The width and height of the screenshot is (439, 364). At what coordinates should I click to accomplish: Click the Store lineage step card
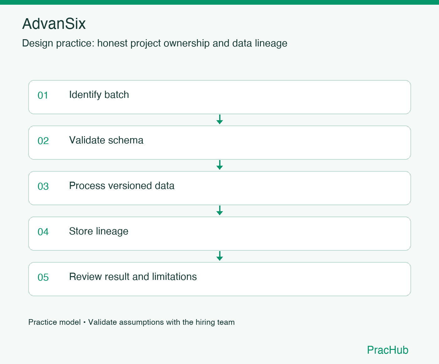pyautogui.click(x=219, y=233)
